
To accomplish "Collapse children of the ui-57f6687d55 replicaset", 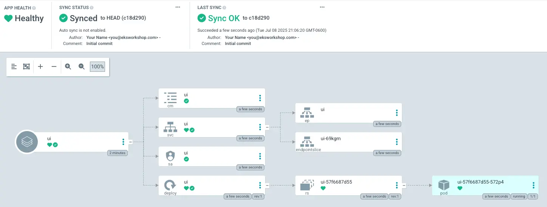I will click(x=404, y=185).
